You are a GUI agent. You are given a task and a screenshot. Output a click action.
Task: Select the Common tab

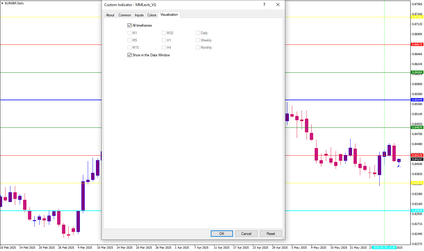(x=125, y=15)
